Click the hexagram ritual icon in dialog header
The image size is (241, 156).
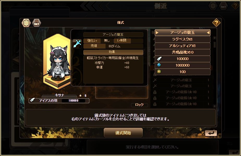pyautogui.click(x=26, y=23)
